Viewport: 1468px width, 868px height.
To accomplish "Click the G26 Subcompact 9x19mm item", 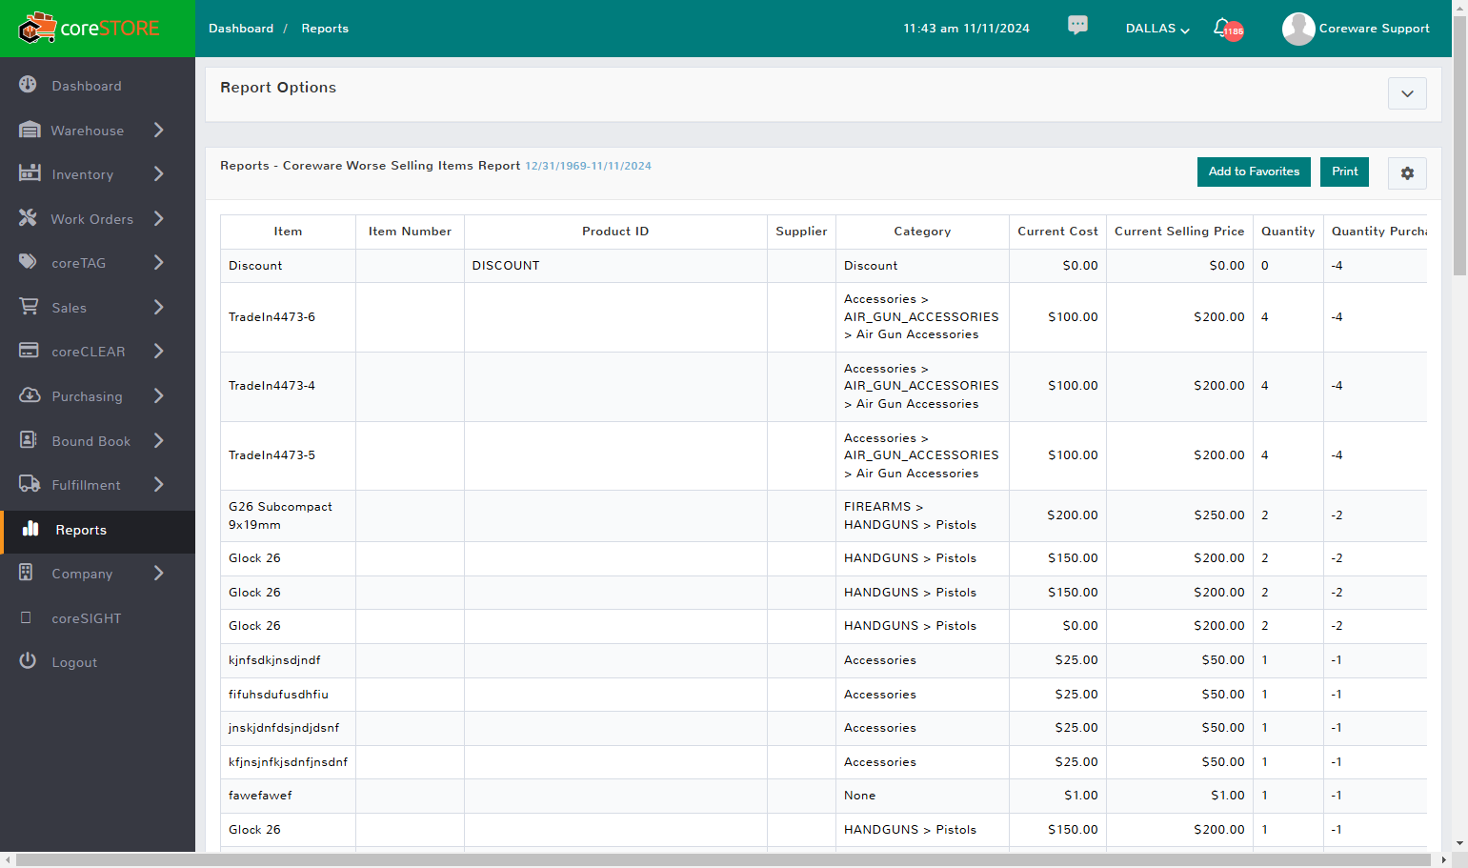I will 288,515.
